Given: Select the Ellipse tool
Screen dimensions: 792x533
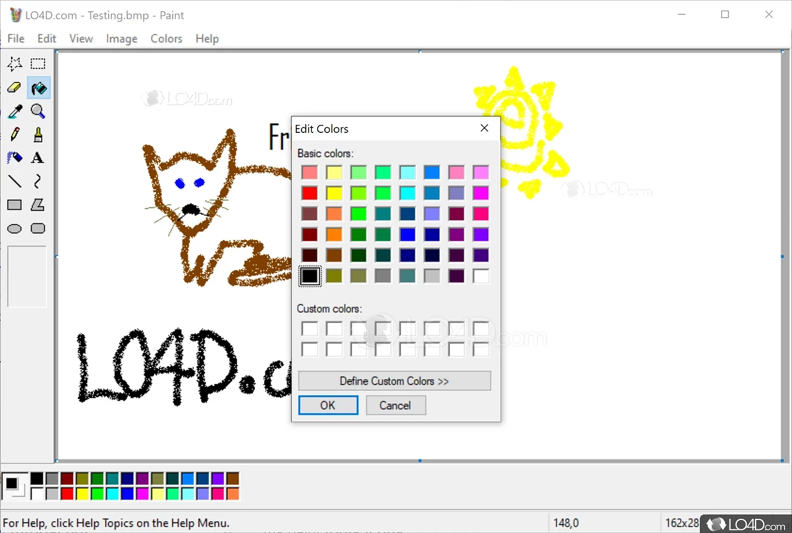Looking at the screenshot, I should pos(14,228).
